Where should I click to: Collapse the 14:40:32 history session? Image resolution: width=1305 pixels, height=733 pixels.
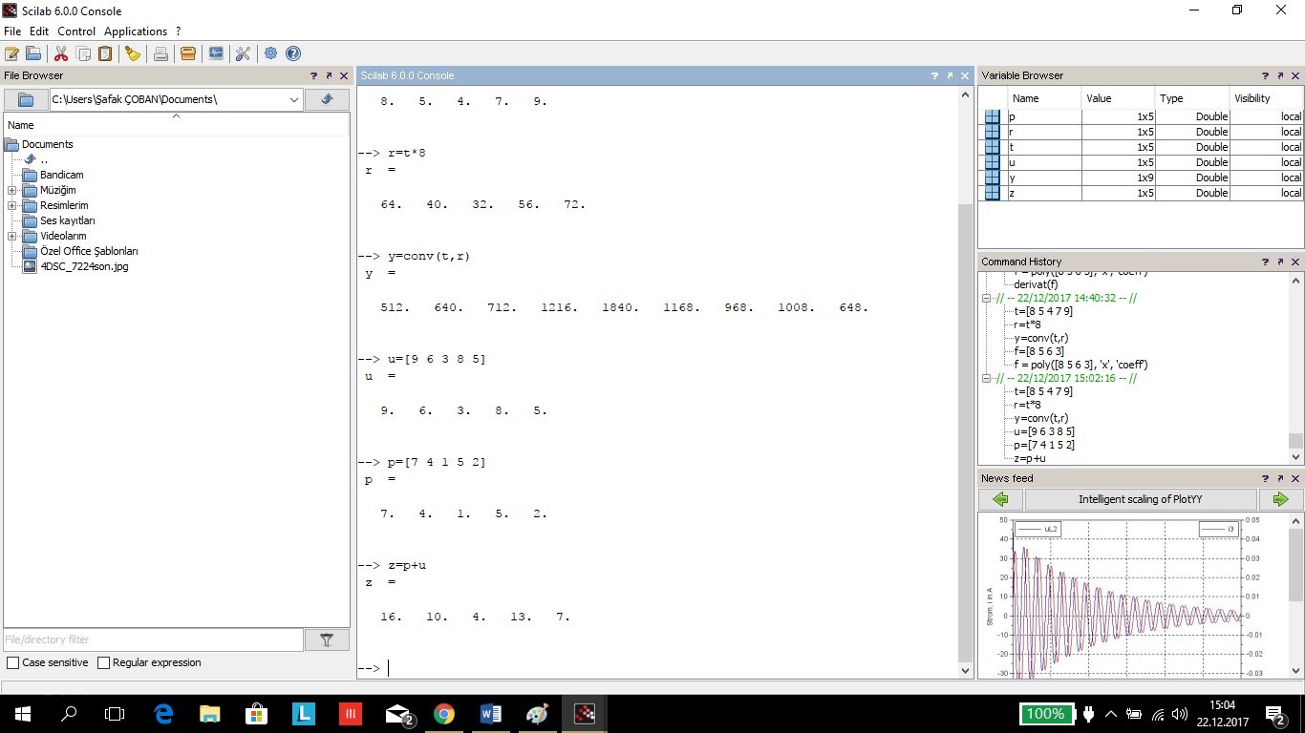pos(987,298)
